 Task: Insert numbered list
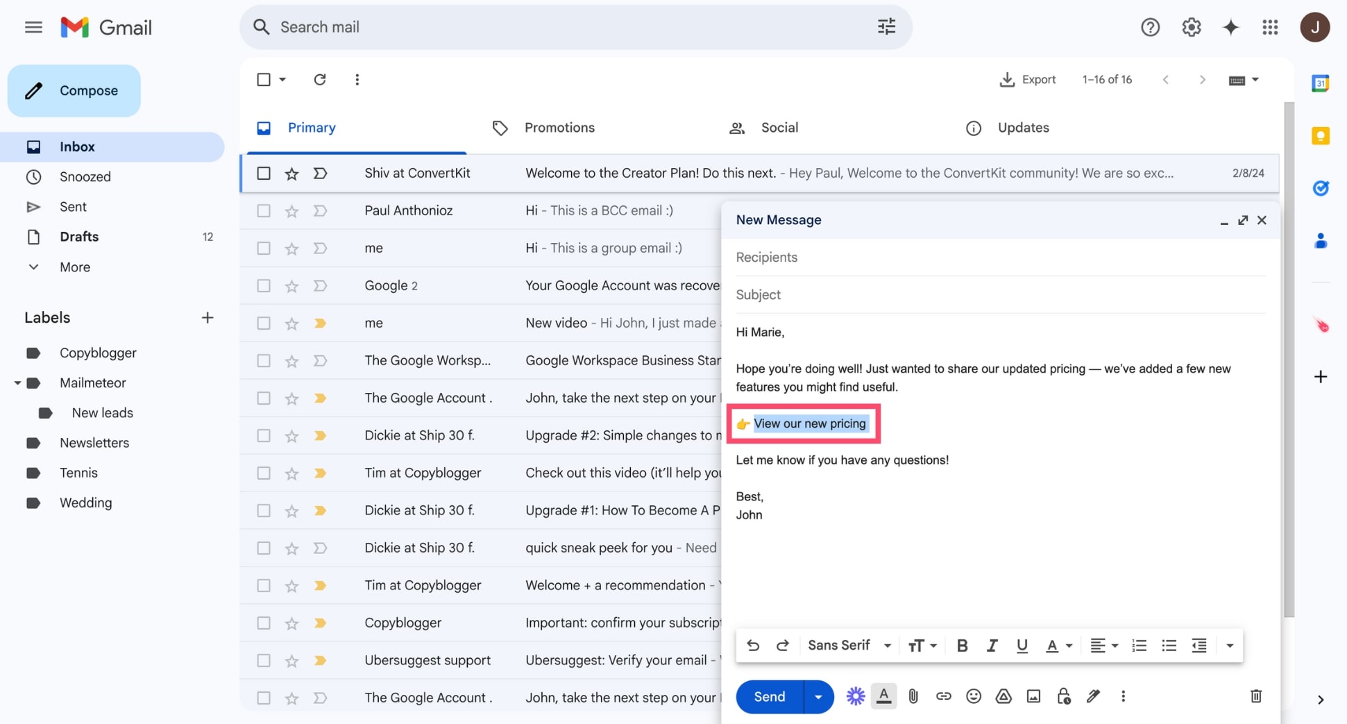pos(1139,646)
